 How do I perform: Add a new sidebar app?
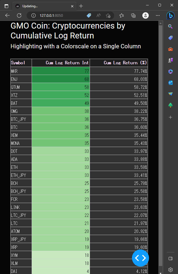pos(171,117)
